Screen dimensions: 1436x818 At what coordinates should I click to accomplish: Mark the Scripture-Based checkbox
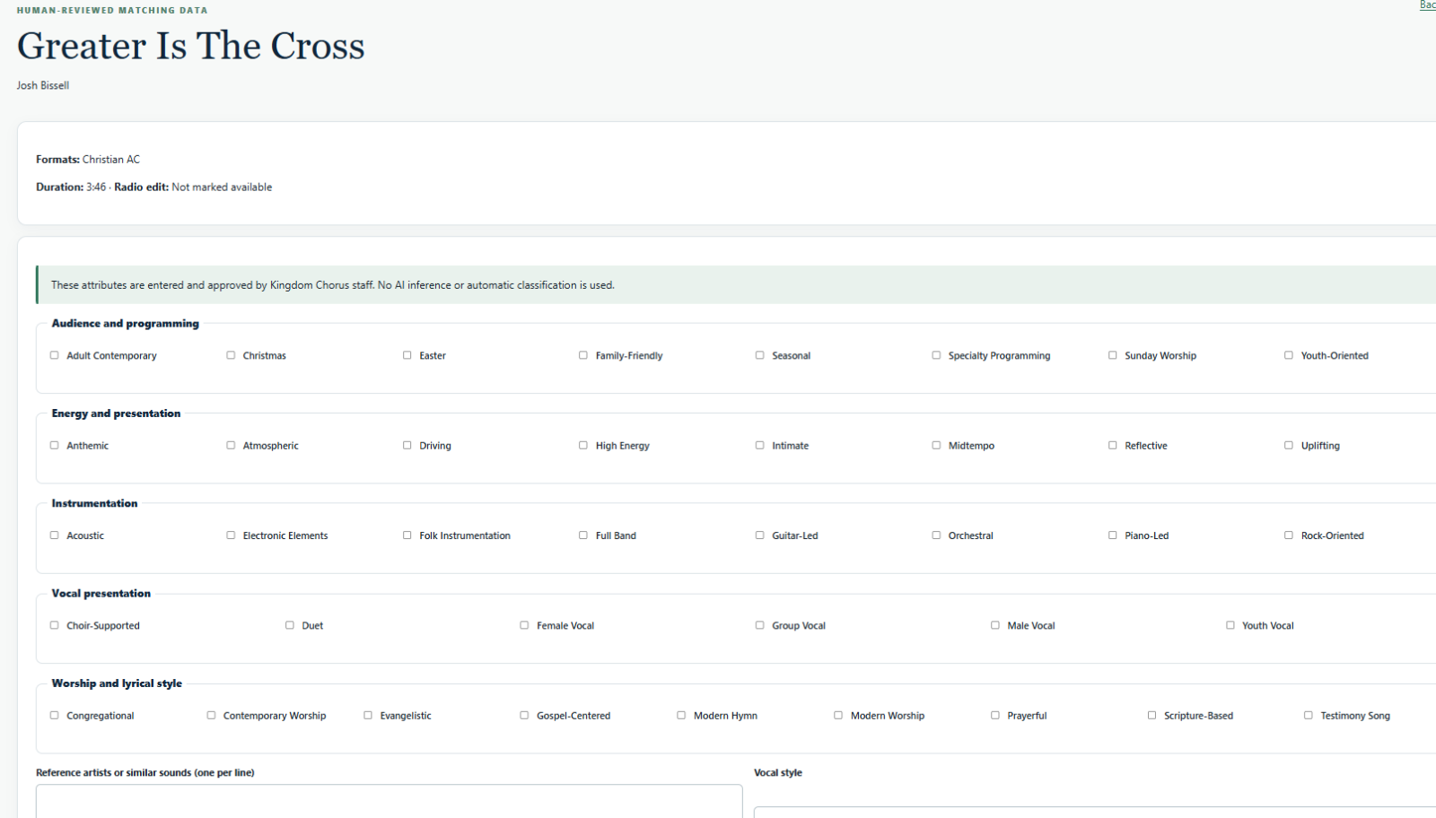(x=1152, y=716)
